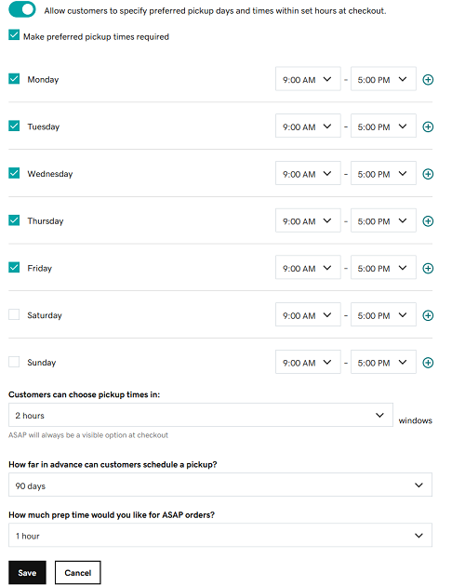Open the 2 hours pickup window dropdown
Image resolution: width=465 pixels, height=585 pixels.
pyautogui.click(x=201, y=415)
